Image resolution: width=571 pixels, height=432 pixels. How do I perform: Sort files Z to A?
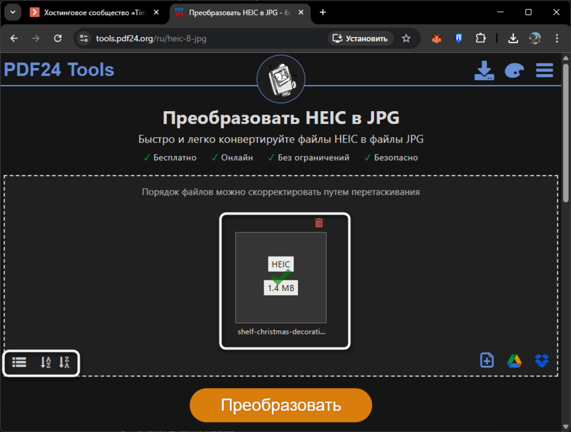click(x=64, y=362)
